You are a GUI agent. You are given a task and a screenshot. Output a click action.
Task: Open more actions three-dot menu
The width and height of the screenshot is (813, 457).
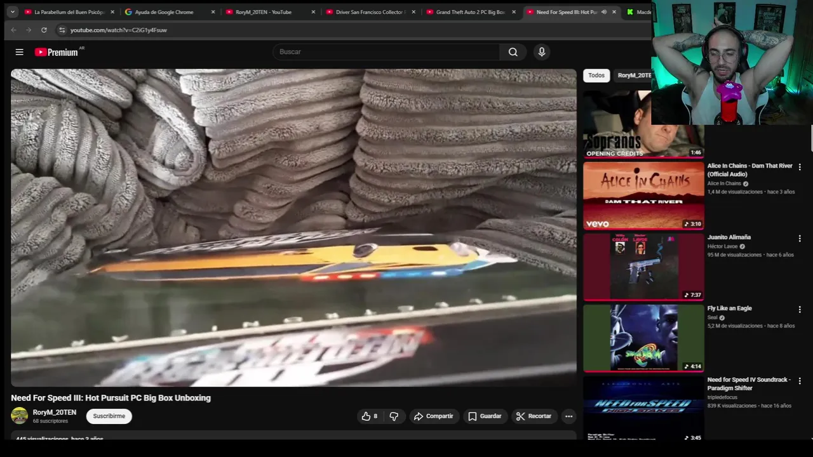[569, 416]
